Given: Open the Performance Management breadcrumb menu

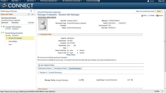Looking at the screenshot, I should 49,1.
